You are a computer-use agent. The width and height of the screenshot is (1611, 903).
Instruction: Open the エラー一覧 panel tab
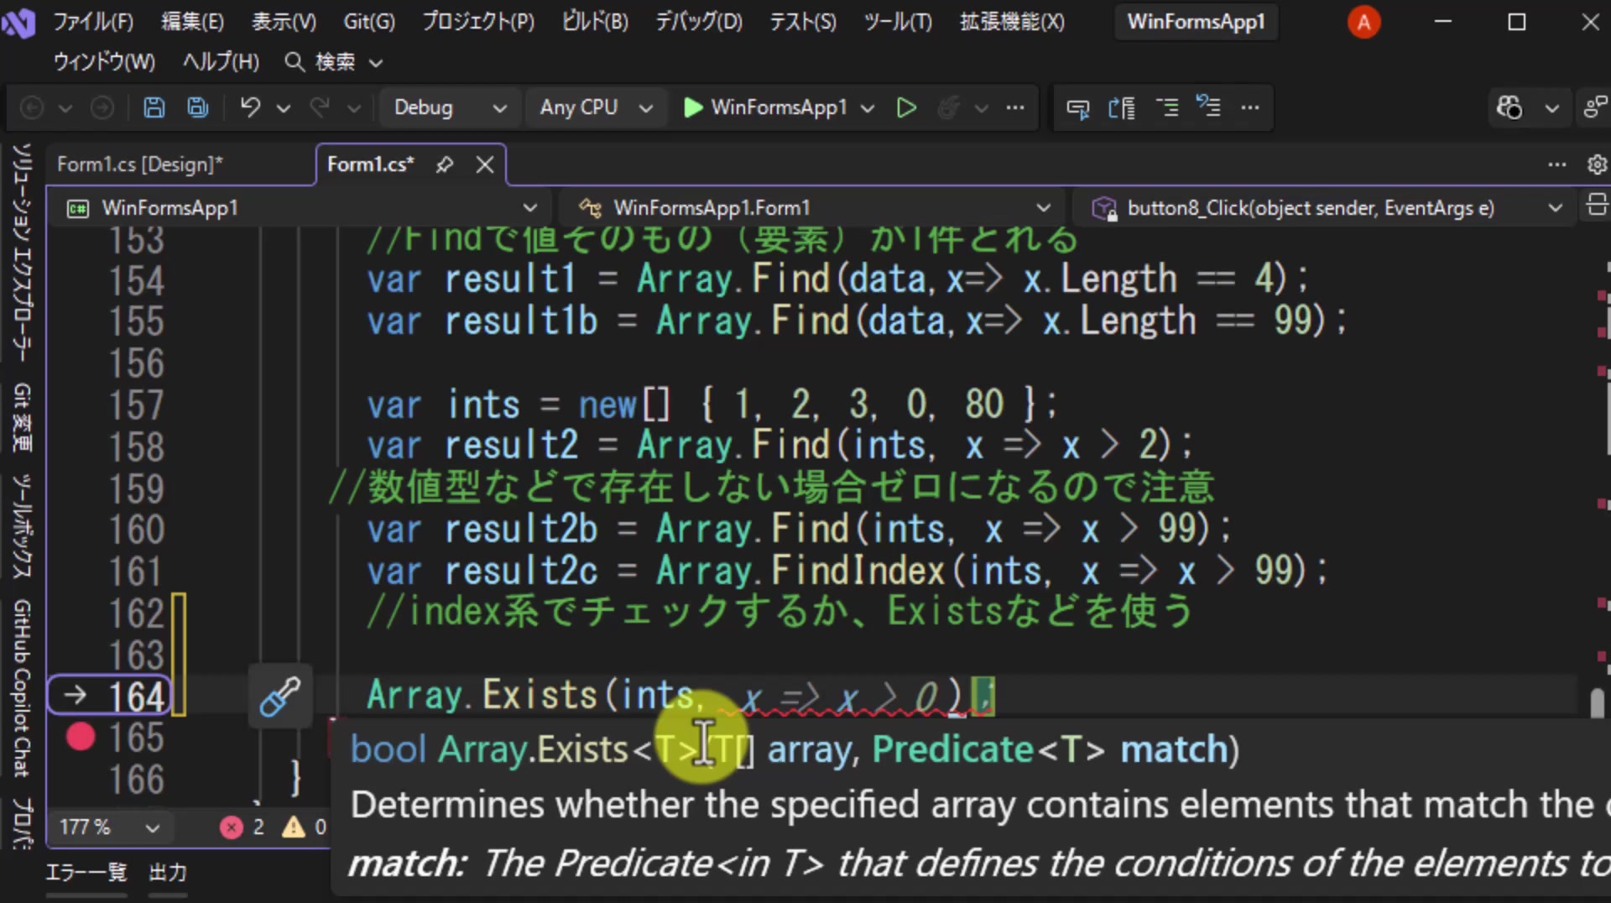[86, 873]
